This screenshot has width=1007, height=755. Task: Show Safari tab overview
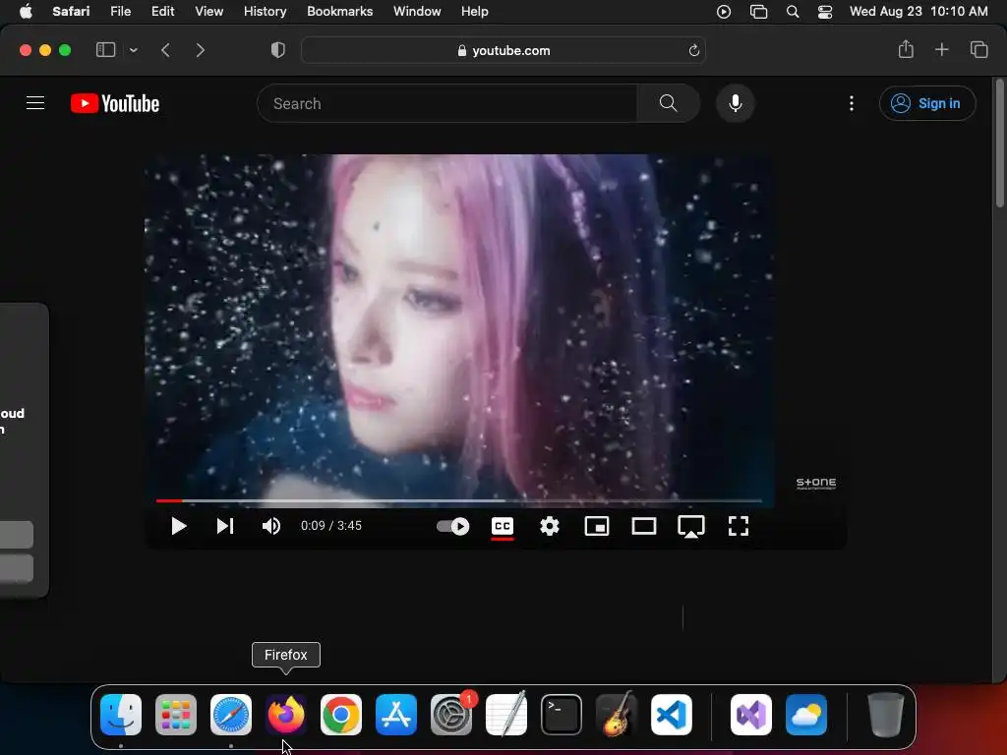coord(978,49)
